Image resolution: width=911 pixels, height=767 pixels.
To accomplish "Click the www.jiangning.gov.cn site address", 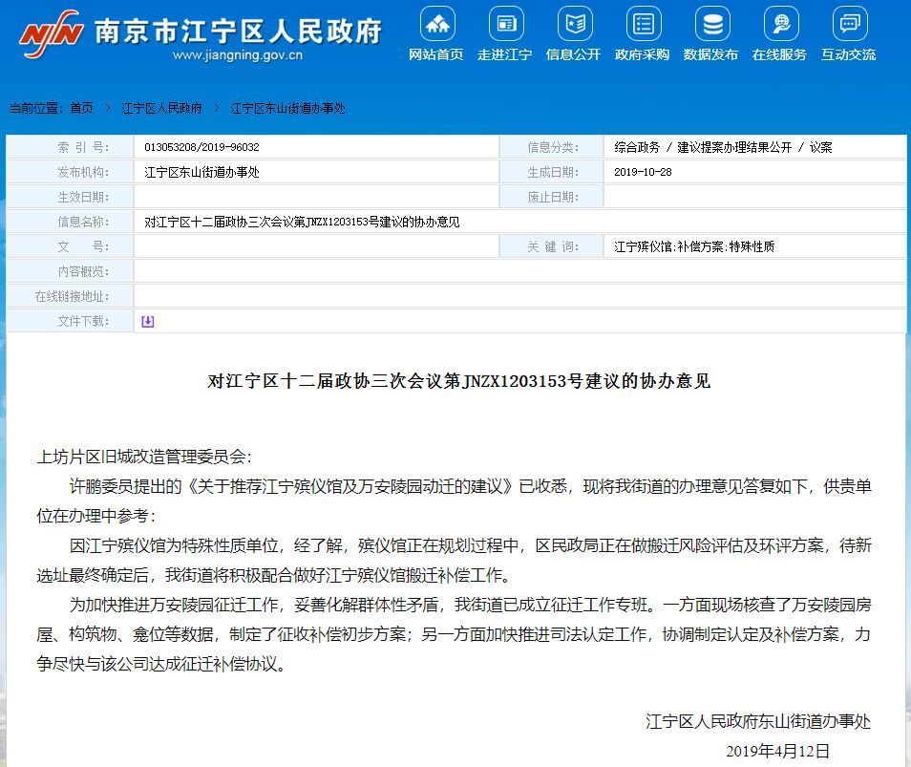I will click(238, 55).
